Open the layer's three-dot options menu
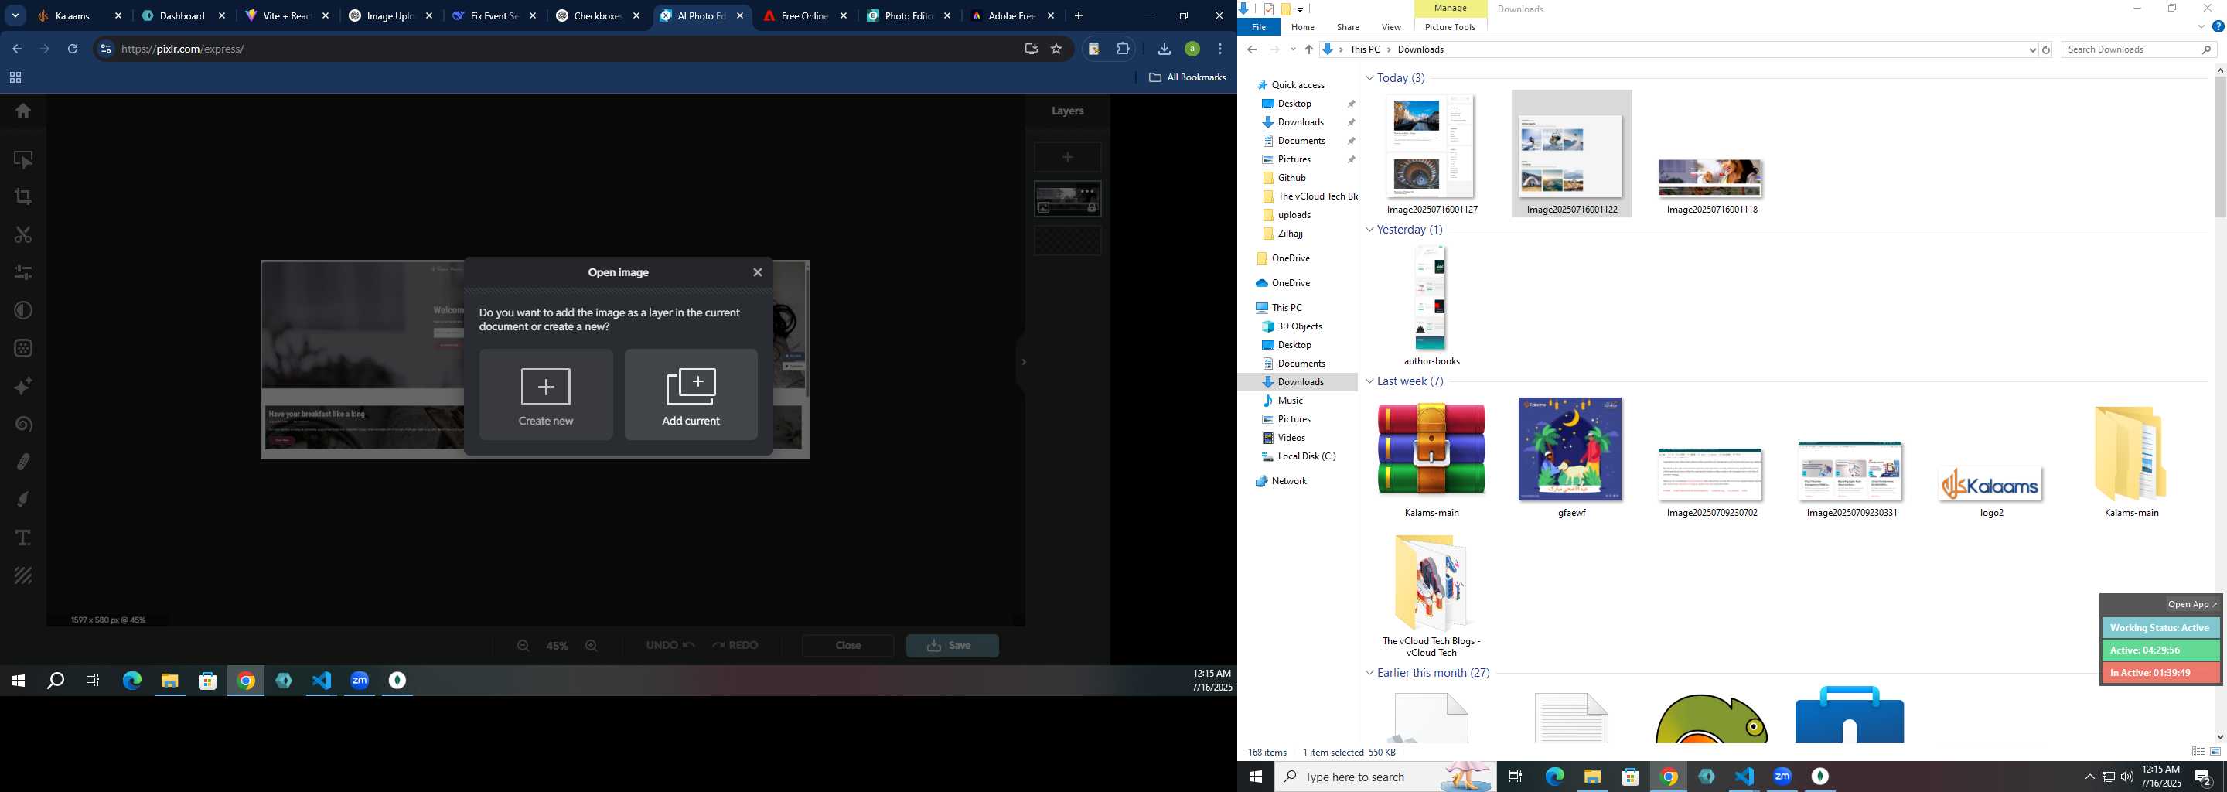Viewport: 2227px width, 792px height. [x=1087, y=191]
